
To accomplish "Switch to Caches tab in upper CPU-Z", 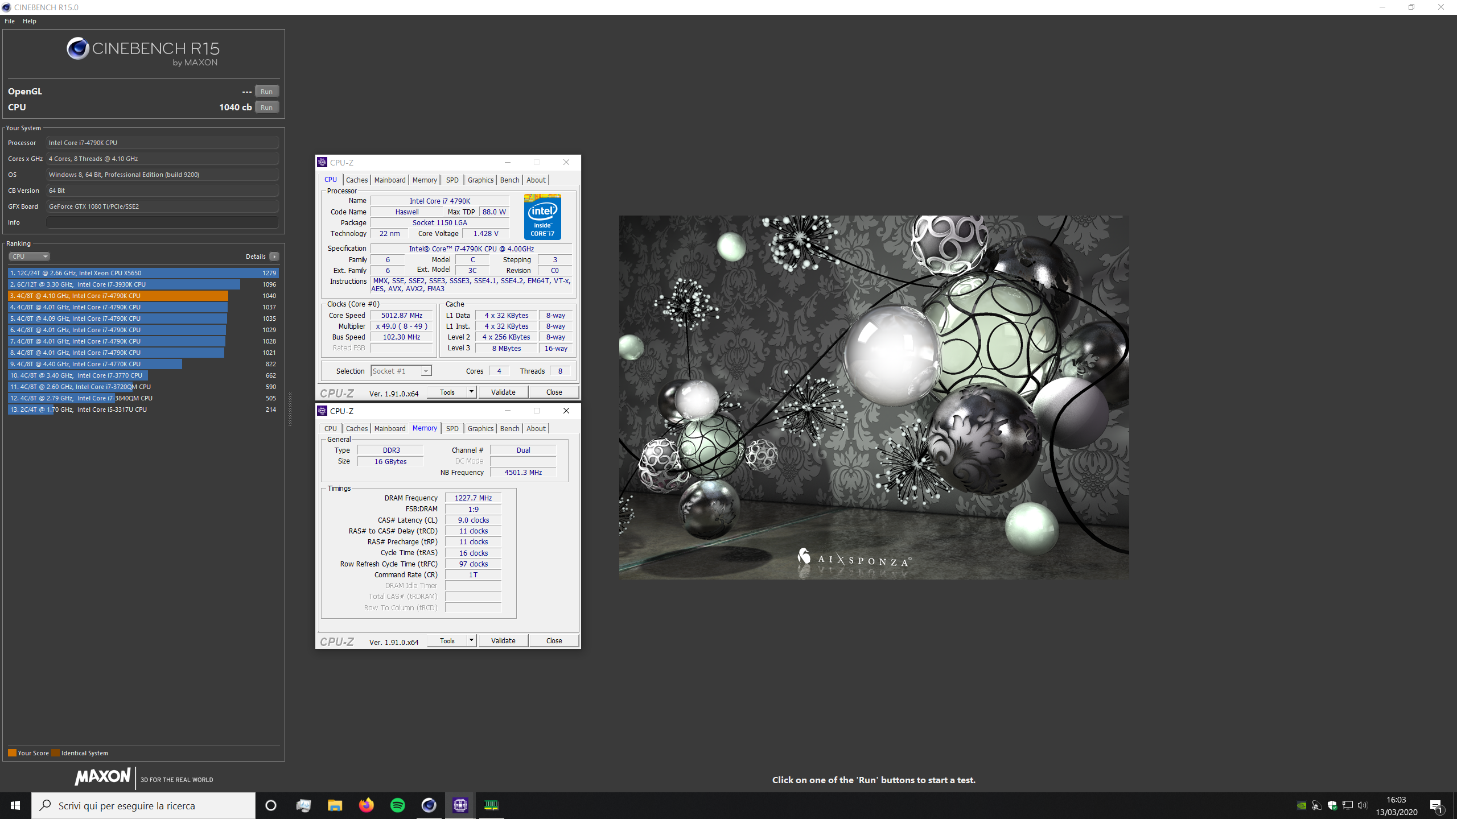I will (x=357, y=180).
